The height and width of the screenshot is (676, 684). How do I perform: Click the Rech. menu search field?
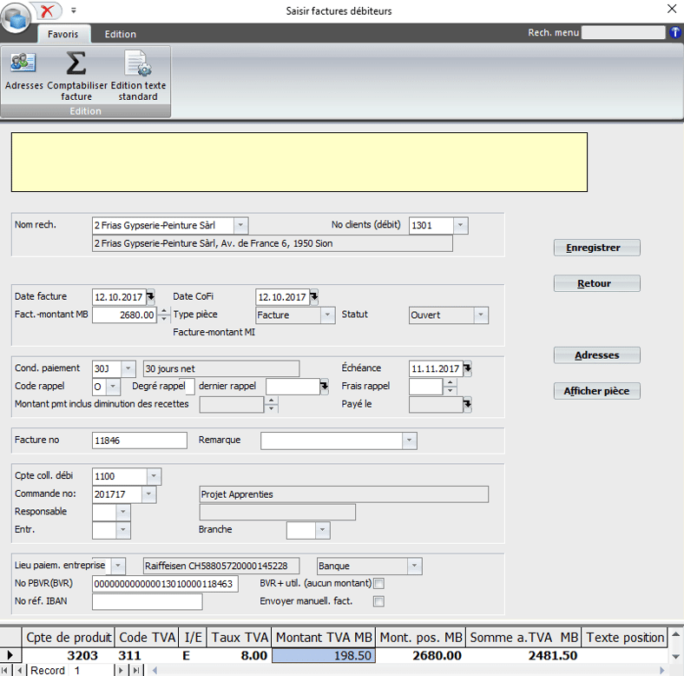623,32
